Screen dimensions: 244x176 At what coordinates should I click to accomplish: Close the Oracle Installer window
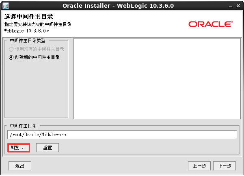tap(238, 6)
